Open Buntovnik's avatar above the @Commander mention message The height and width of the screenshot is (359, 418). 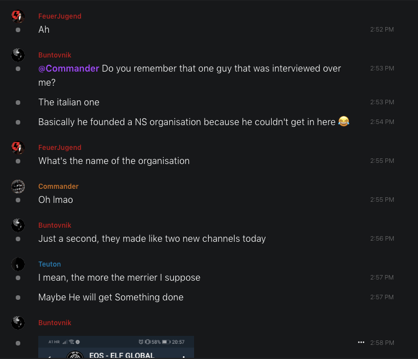click(18, 55)
